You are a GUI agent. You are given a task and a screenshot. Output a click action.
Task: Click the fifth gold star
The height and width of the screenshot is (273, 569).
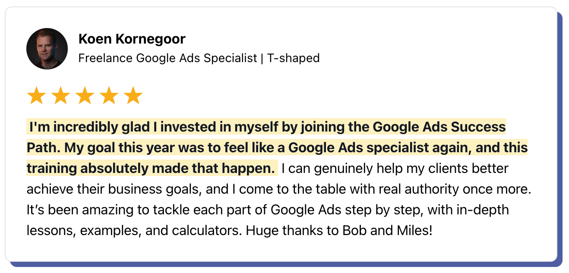tap(133, 96)
